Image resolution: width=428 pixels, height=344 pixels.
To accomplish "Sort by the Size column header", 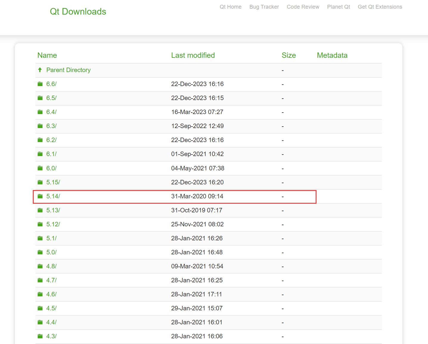I will click(x=289, y=55).
